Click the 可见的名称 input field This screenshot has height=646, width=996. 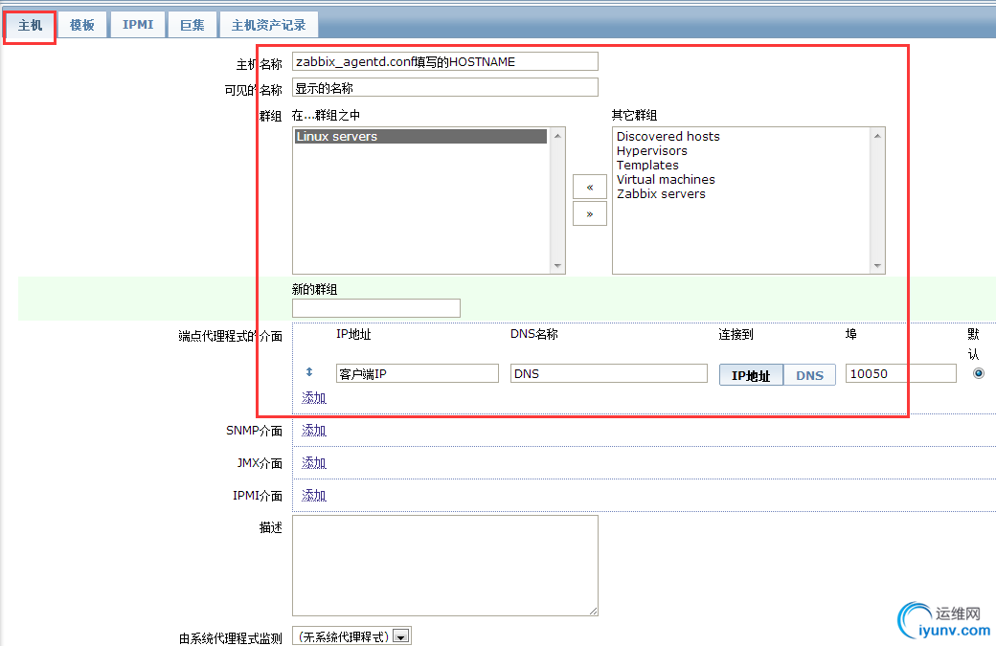pyautogui.click(x=444, y=88)
